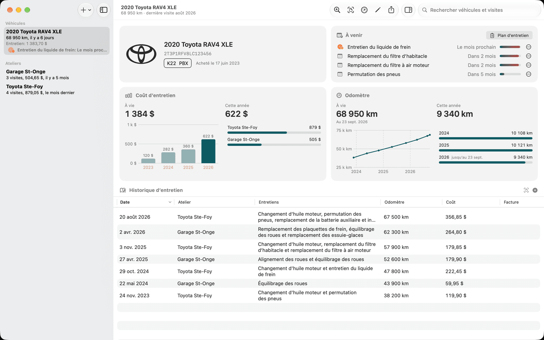Click the 47 800 km odometer cell
The height and width of the screenshot is (340, 544).
pyautogui.click(x=396, y=271)
